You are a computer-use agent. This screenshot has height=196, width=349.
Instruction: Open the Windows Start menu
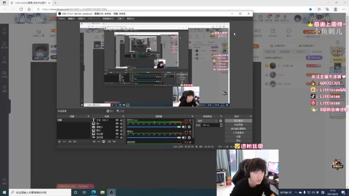click(x=4, y=192)
